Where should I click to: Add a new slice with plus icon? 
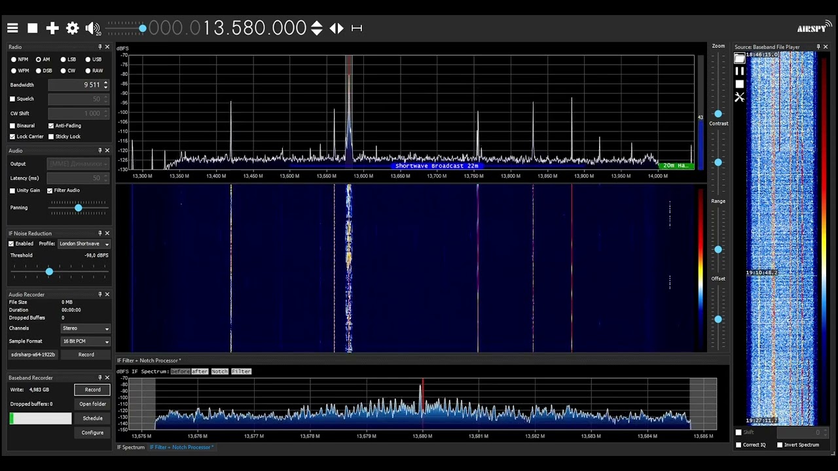[x=52, y=28]
